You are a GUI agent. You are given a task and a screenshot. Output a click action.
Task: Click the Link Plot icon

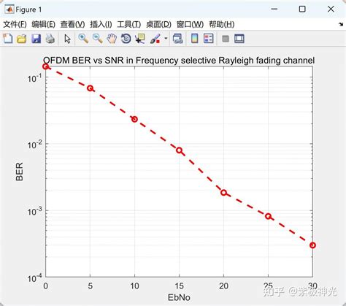pyautogui.click(x=177, y=39)
